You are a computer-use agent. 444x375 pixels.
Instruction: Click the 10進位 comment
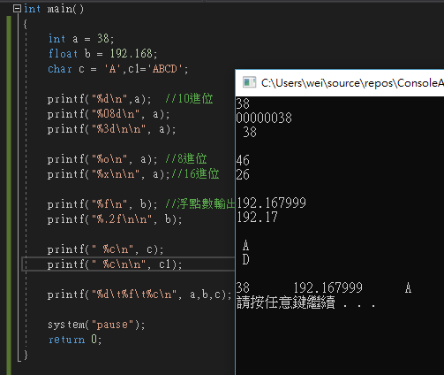click(189, 99)
